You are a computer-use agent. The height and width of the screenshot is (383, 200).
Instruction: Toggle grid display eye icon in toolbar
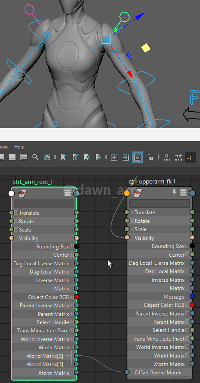pos(114,157)
